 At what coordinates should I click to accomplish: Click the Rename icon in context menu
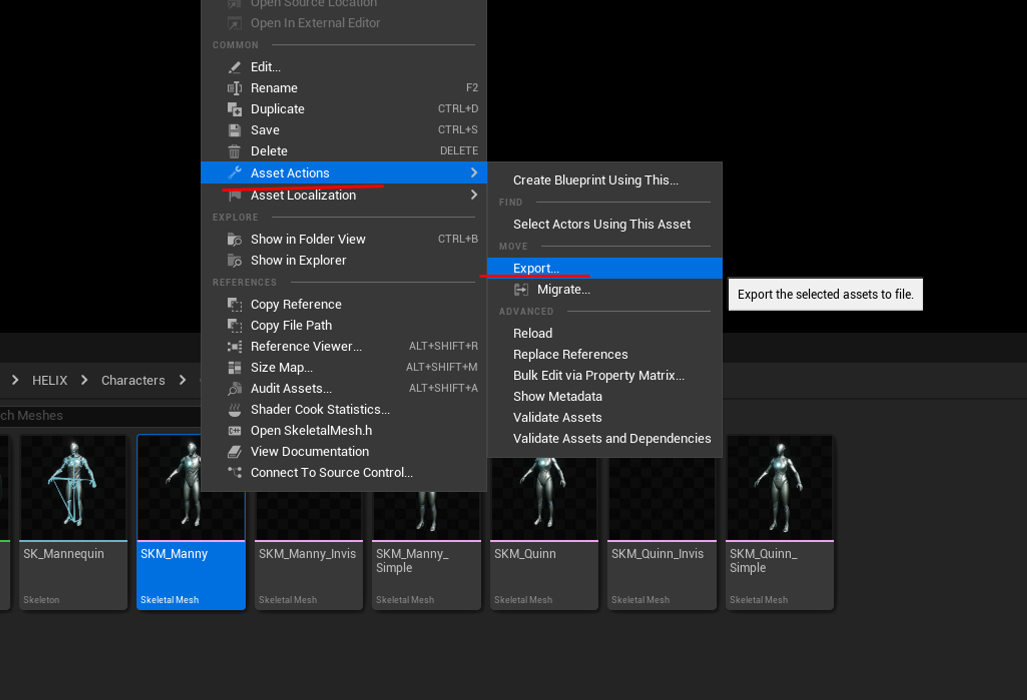click(235, 88)
